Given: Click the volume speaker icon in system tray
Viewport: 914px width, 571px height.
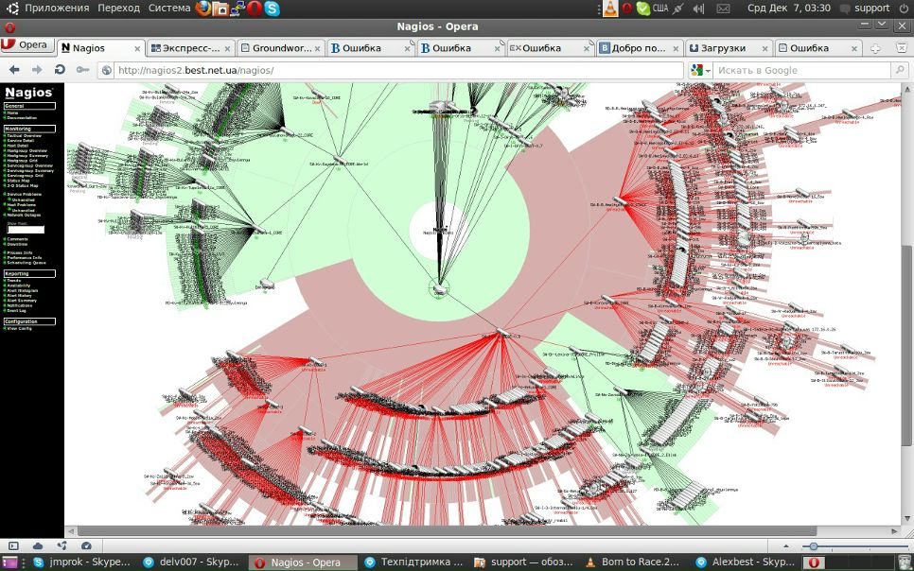Looking at the screenshot, I should point(699,9).
